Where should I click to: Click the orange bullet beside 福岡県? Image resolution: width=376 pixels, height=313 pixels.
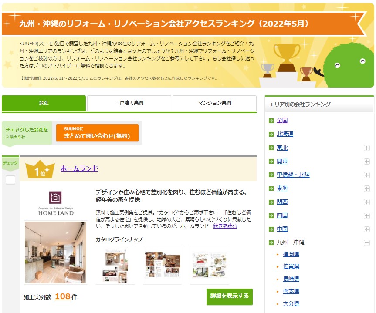278,254
